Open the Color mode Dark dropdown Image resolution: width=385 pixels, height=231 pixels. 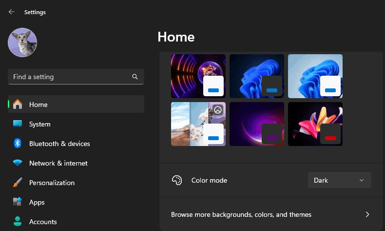[x=340, y=180]
